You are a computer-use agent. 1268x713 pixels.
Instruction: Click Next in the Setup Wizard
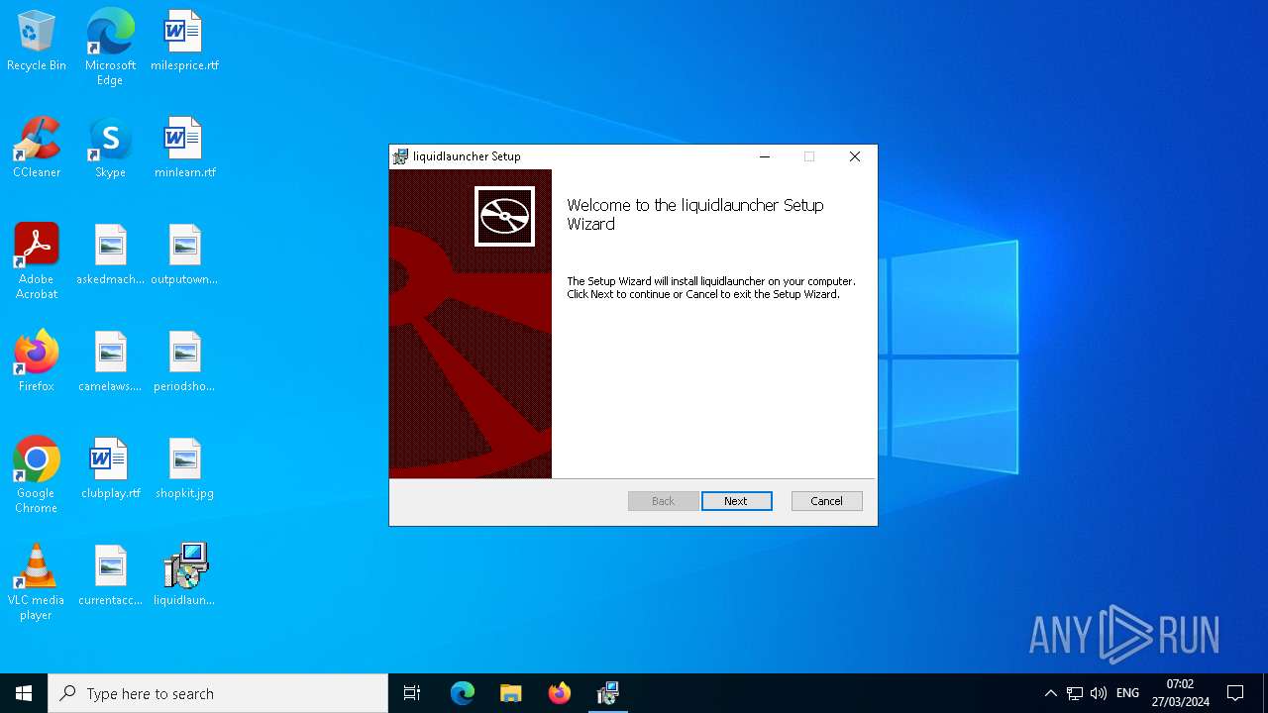[736, 501]
